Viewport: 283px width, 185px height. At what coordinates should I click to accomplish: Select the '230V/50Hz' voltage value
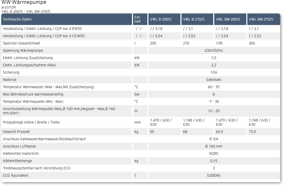click(x=214, y=51)
